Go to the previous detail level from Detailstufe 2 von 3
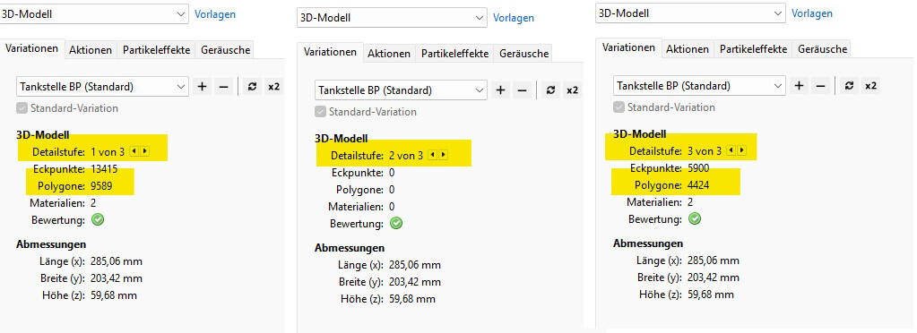The image size is (917, 333). coord(431,156)
